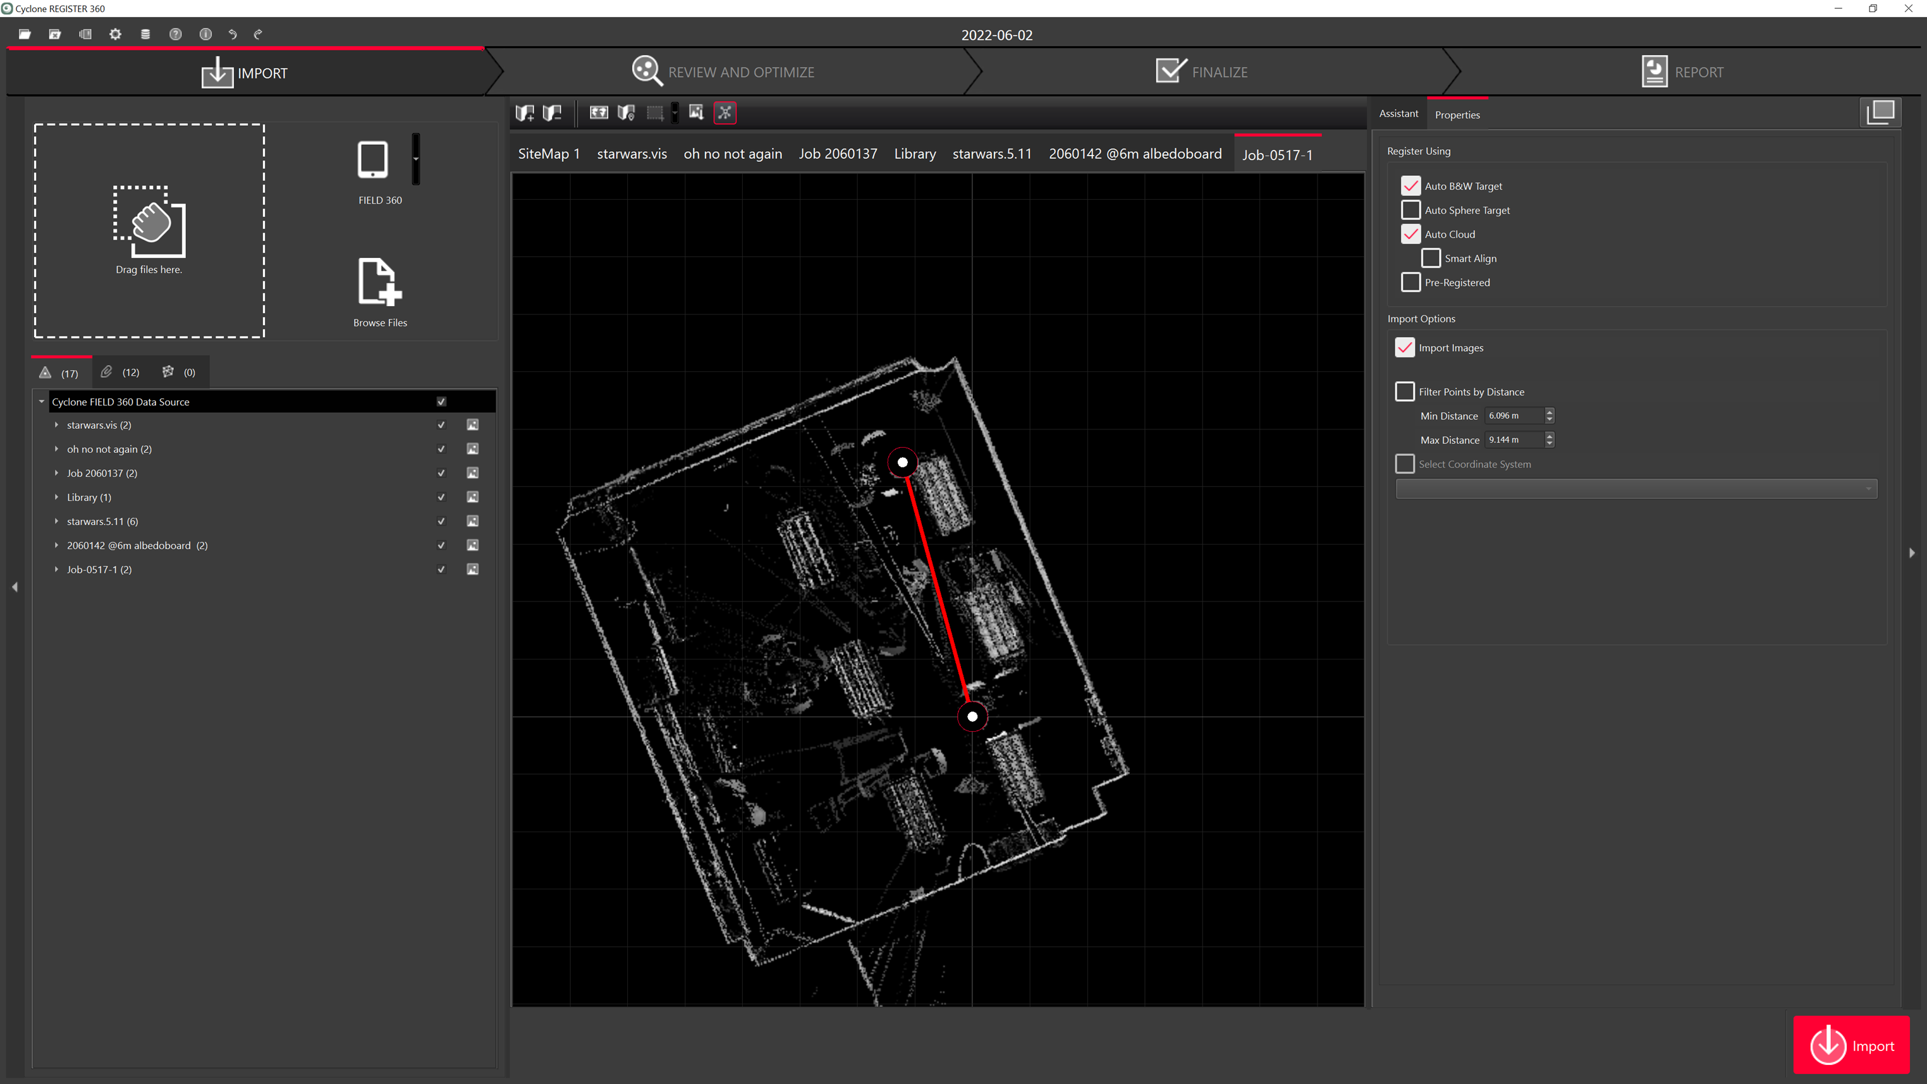Viewport: 1927px width, 1084px height.
Task: Open the Job 2060137 sitemap tab
Action: tap(838, 154)
